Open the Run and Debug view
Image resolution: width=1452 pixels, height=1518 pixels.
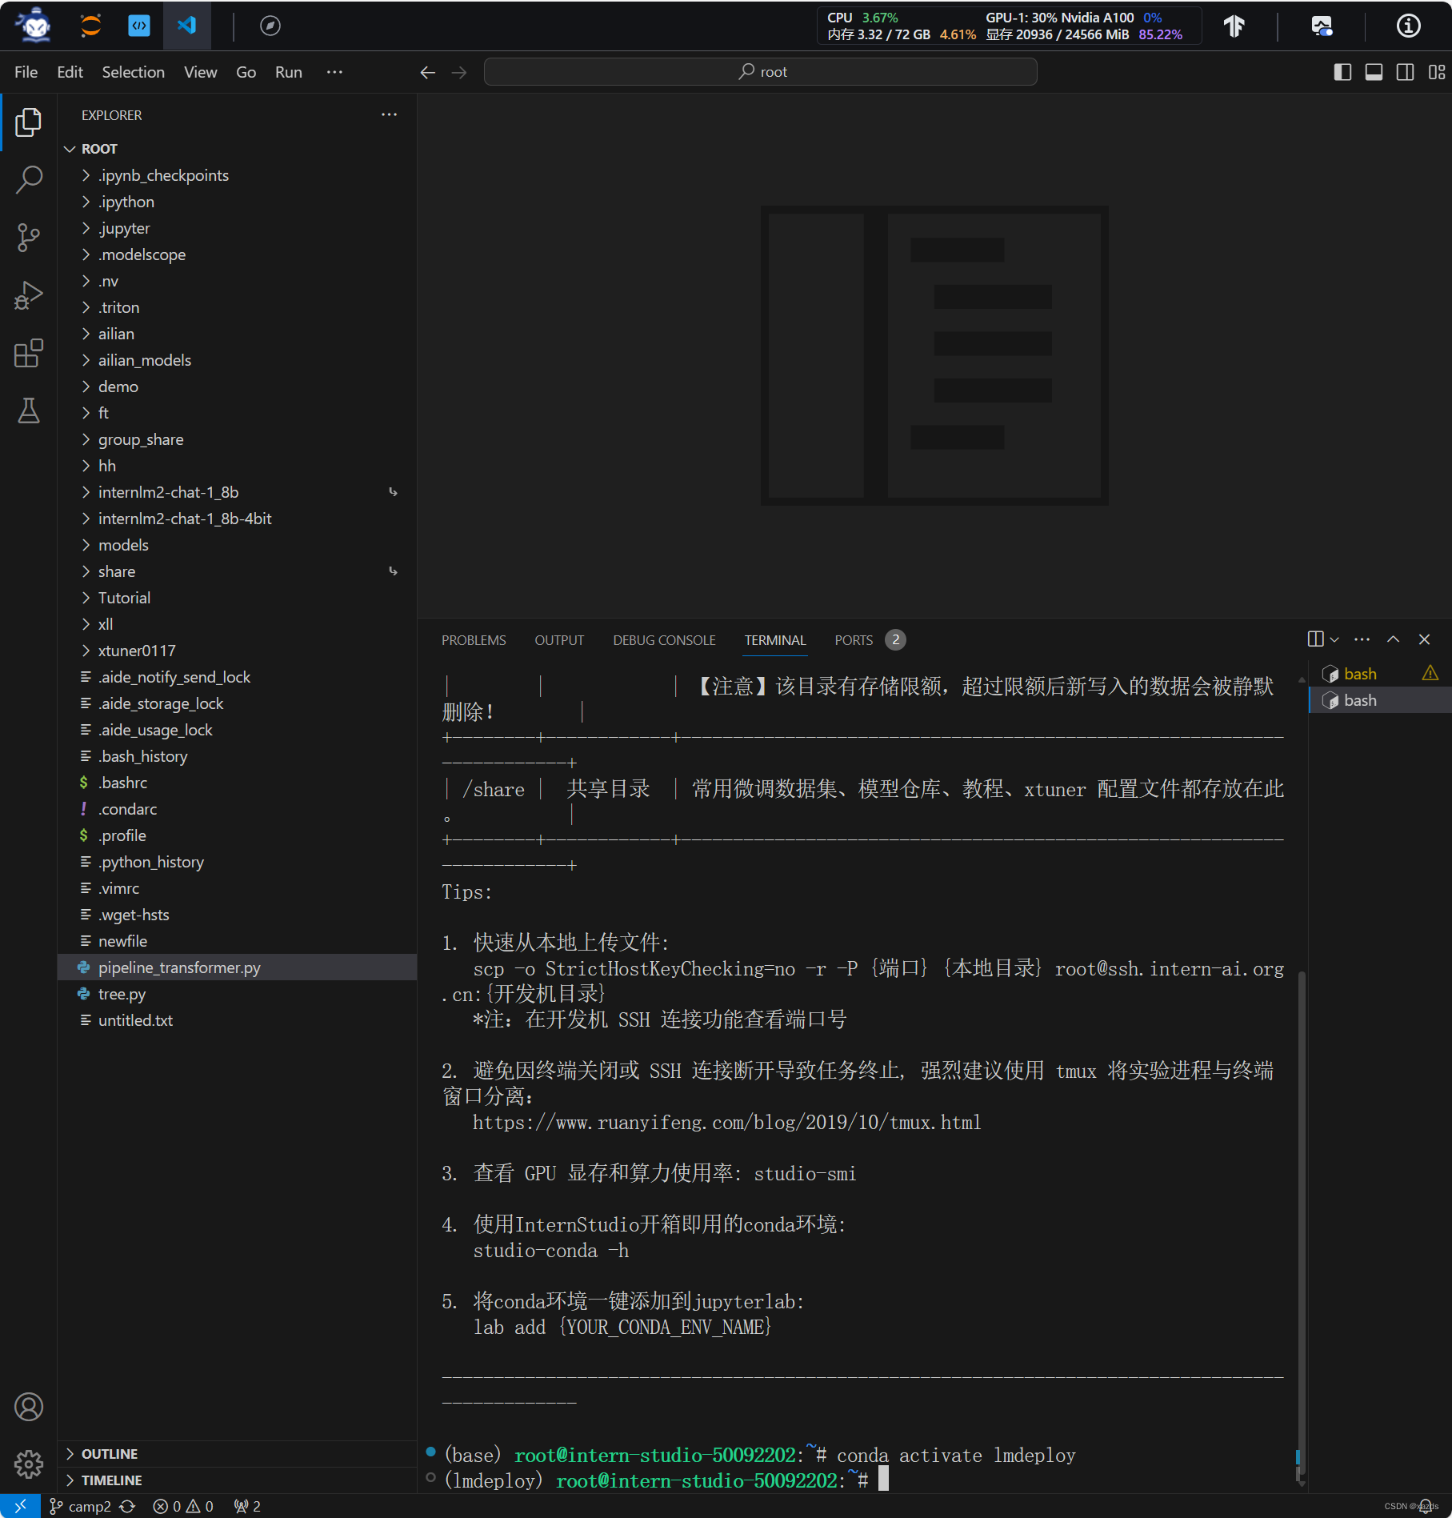(x=29, y=295)
